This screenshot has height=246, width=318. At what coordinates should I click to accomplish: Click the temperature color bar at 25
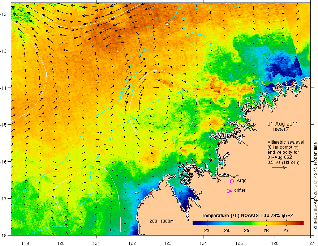pos(246,223)
